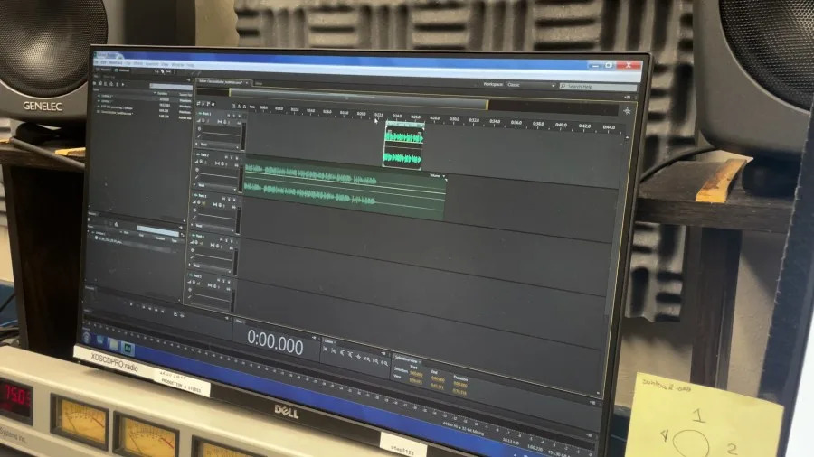Click the Files panel trash icon
This screenshot has height=457, width=814.
click(118, 84)
